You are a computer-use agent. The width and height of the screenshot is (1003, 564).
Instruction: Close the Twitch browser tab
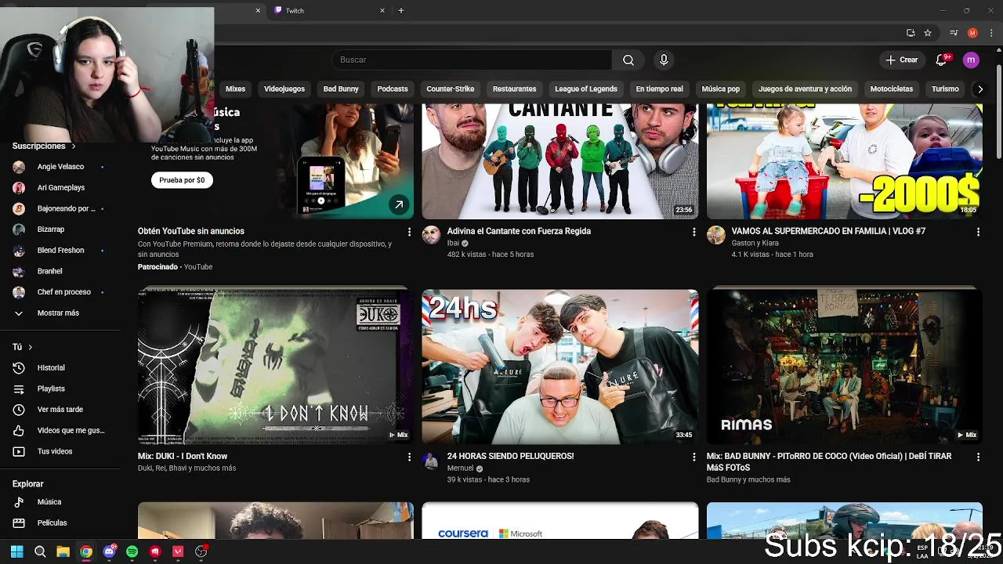pos(382,11)
